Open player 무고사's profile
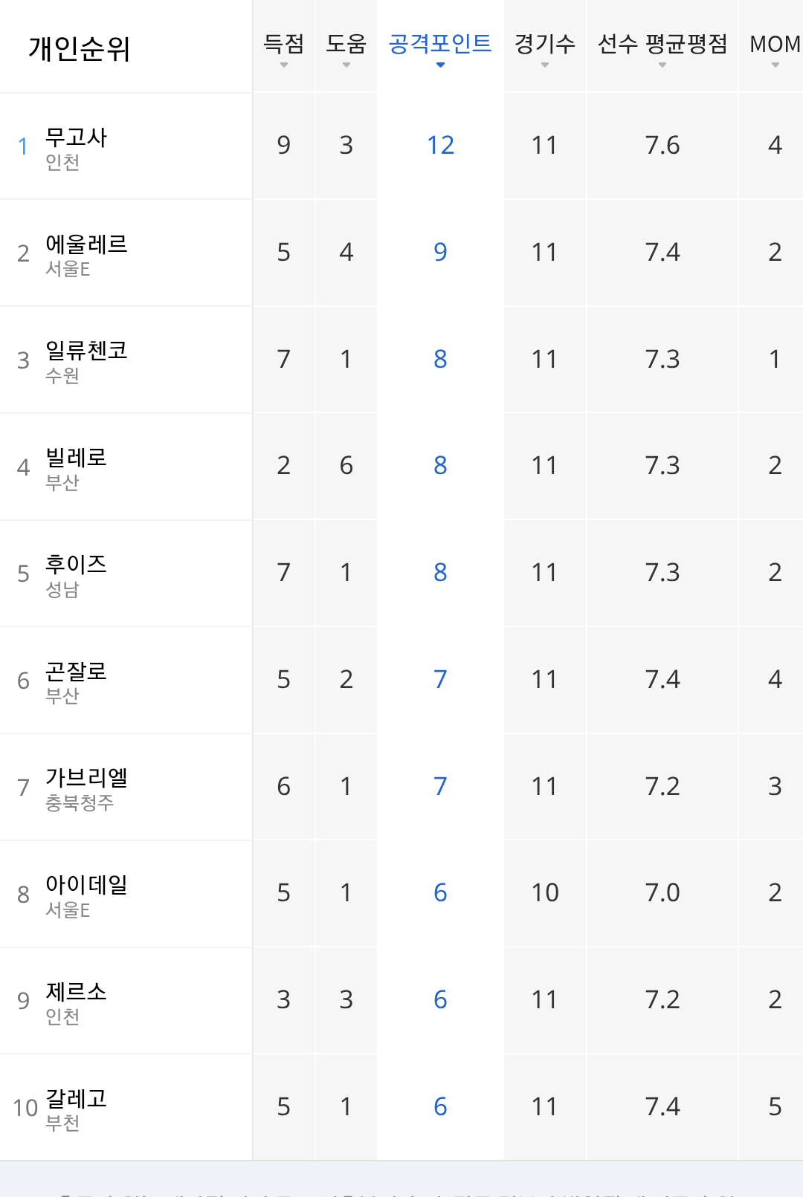Image resolution: width=803 pixels, height=1197 pixels. coord(76,137)
